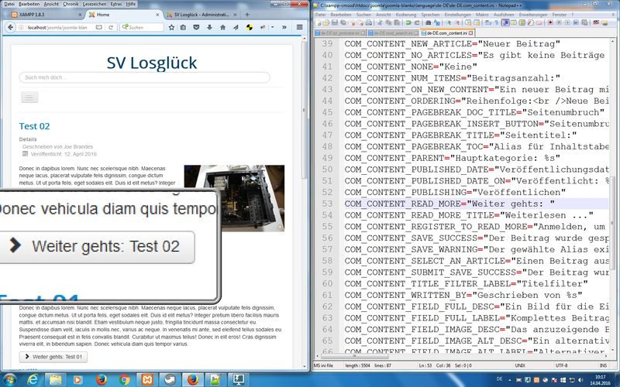Open Notepad++ Sprachen menu
The width and height of the screenshot is (620, 387).
pyautogui.click(x=430, y=15)
